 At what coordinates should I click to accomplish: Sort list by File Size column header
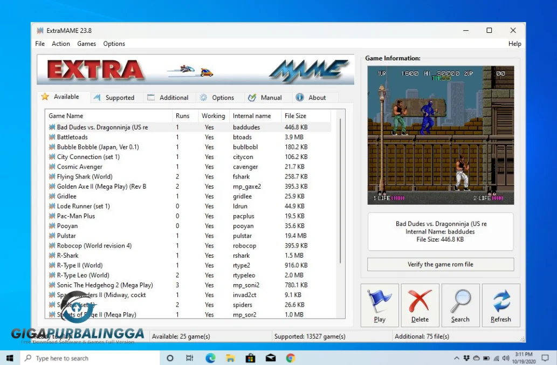point(306,116)
